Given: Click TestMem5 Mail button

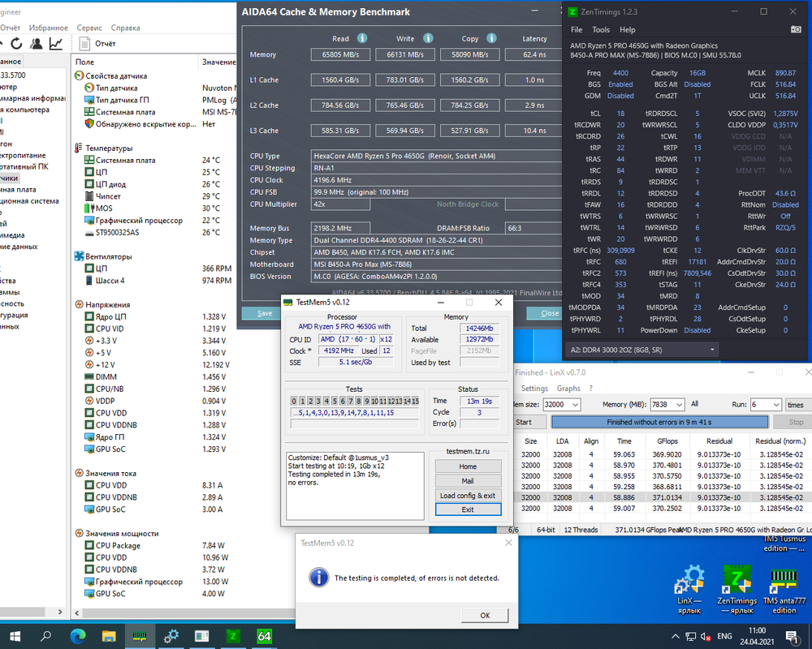Looking at the screenshot, I should 469,481.
